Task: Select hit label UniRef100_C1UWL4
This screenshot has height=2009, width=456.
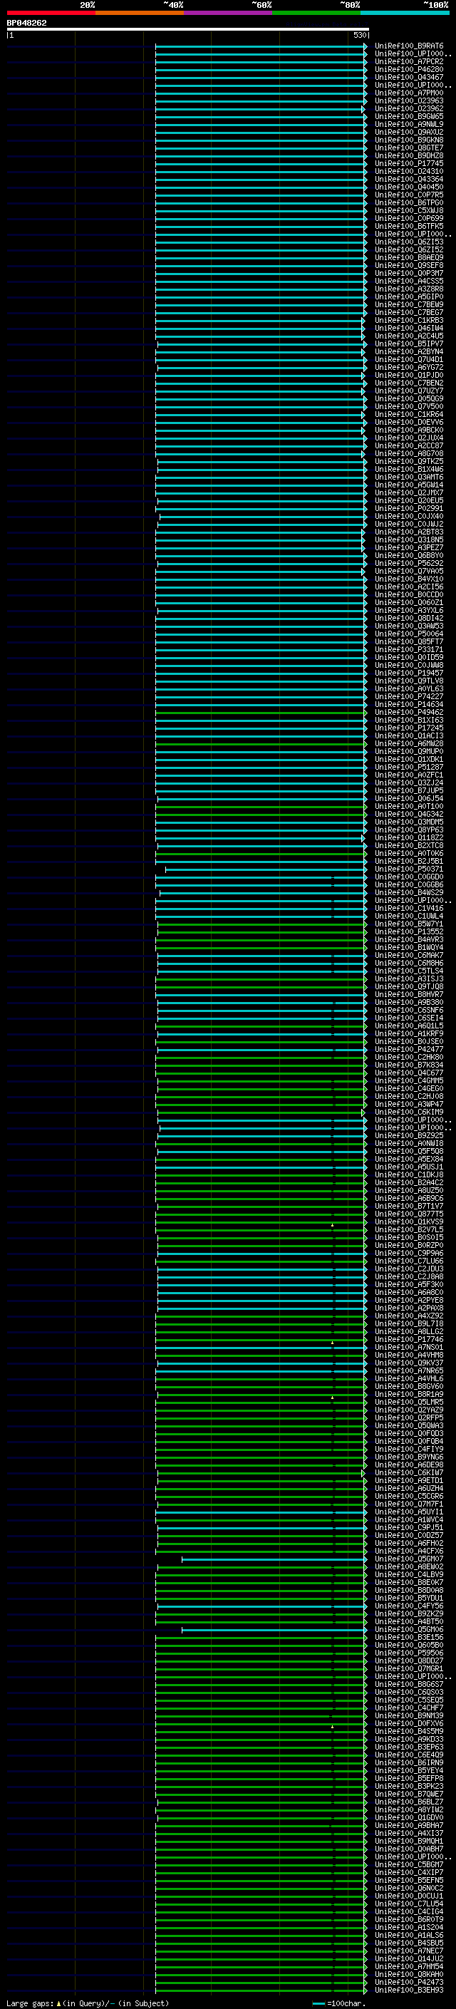Action: (409, 916)
